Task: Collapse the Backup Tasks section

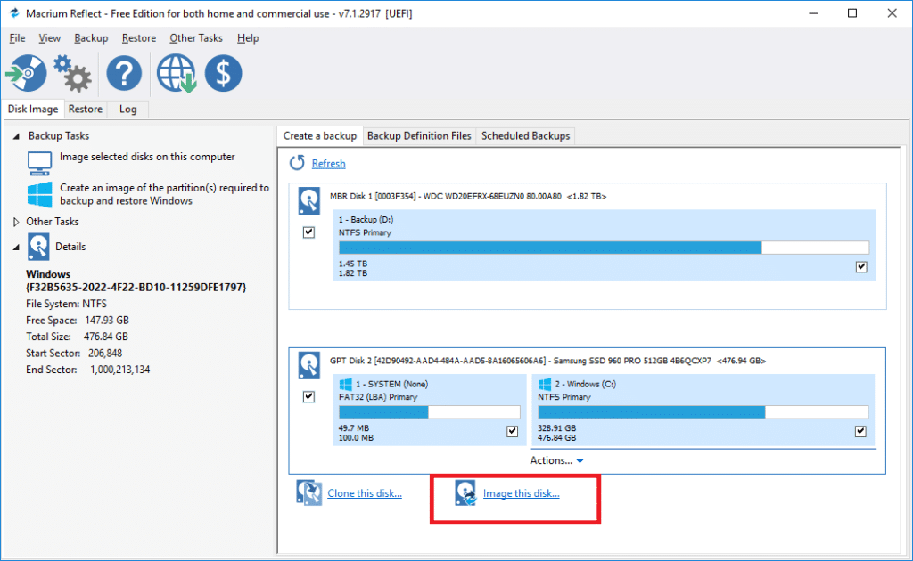Action: coord(17,136)
